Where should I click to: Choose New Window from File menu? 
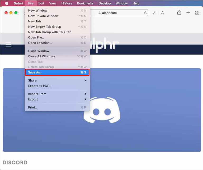[x=57, y=11]
